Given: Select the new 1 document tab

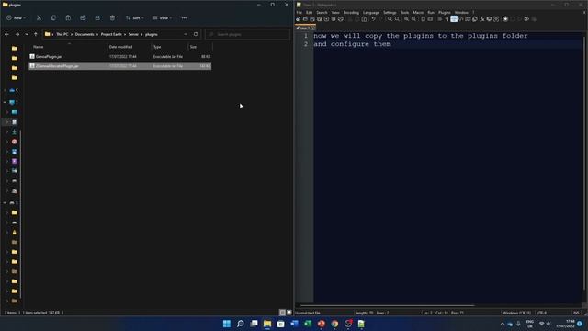Looking at the screenshot, I should click(x=305, y=28).
